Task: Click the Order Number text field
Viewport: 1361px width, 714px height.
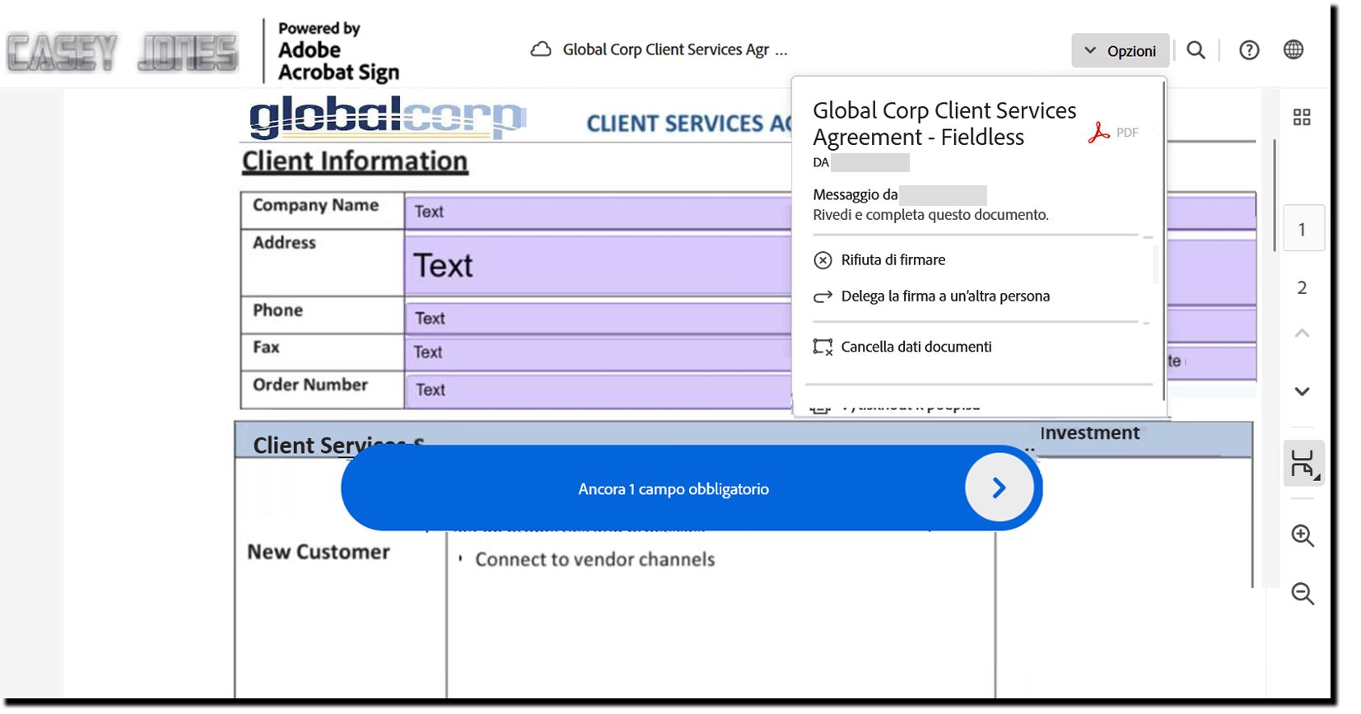Action: click(x=598, y=390)
